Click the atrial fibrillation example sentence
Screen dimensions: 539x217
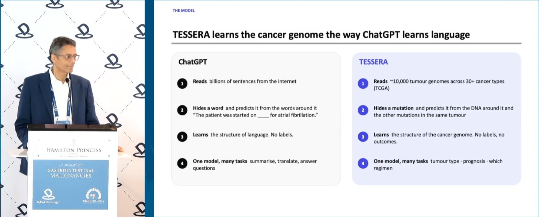tap(256, 115)
